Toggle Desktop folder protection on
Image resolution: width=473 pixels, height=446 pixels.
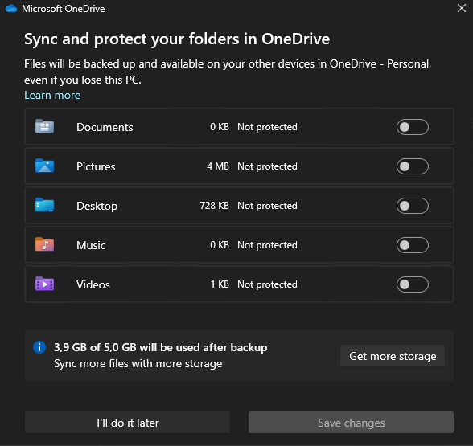coord(413,206)
